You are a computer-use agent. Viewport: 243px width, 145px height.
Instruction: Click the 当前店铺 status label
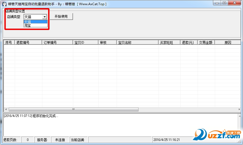tap(78, 140)
